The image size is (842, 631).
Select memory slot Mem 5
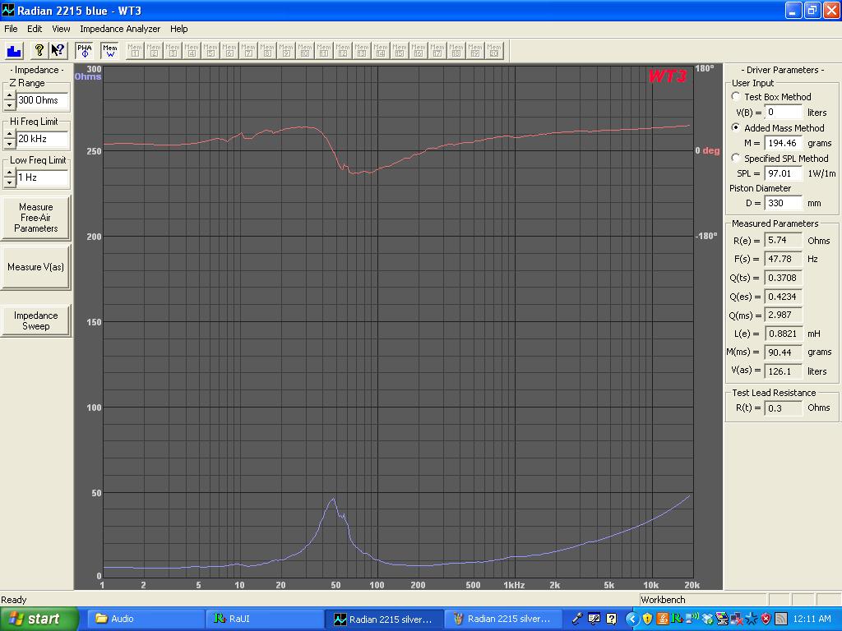point(210,51)
